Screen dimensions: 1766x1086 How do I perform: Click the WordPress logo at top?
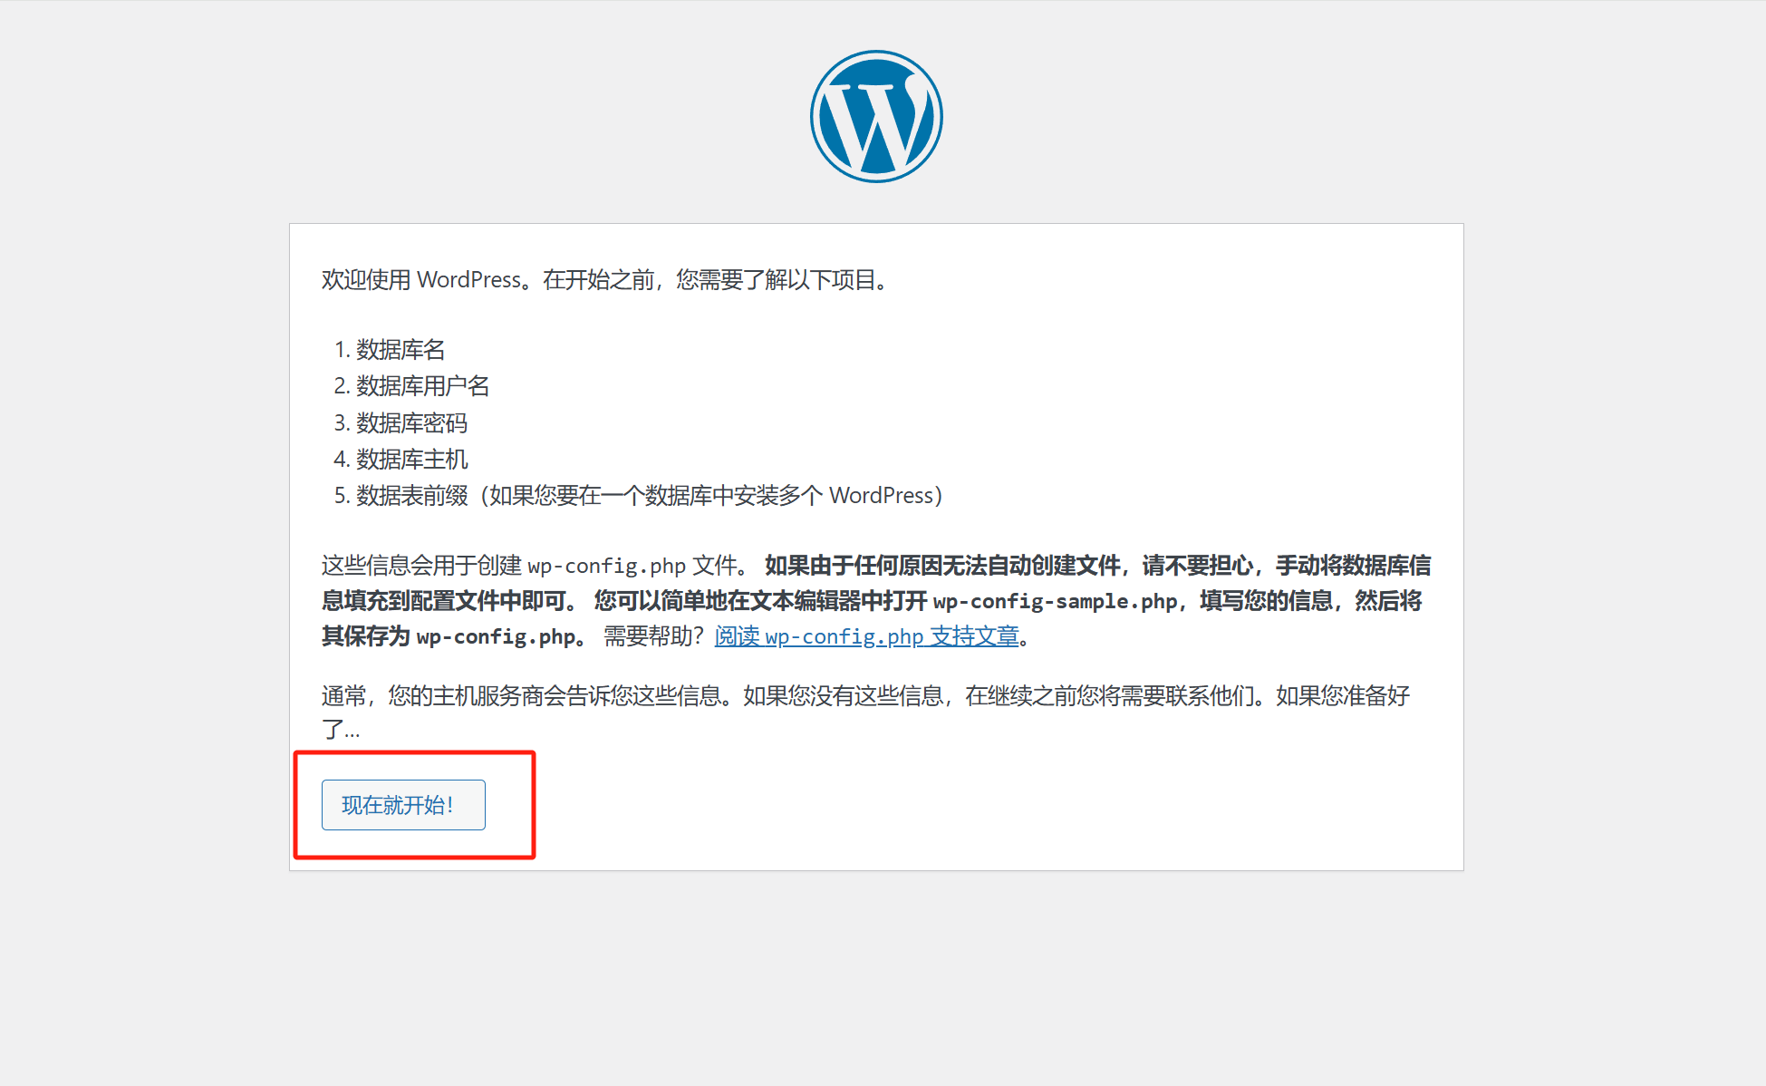click(x=876, y=116)
